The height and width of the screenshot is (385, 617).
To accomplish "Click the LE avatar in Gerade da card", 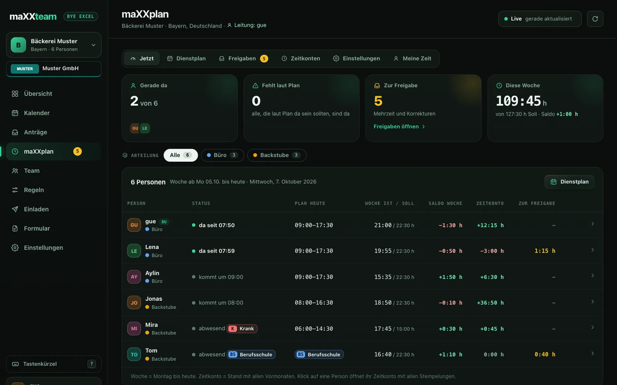I will click(x=145, y=128).
